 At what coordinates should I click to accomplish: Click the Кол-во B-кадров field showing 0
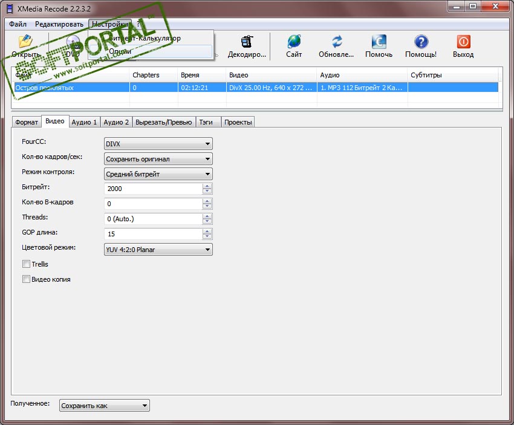click(x=154, y=204)
